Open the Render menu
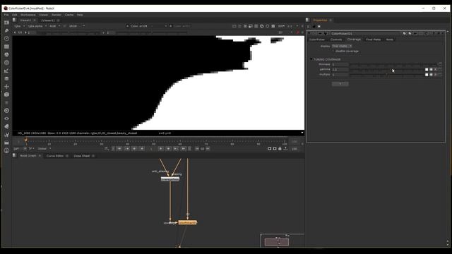The image size is (452, 254). click(x=56, y=15)
